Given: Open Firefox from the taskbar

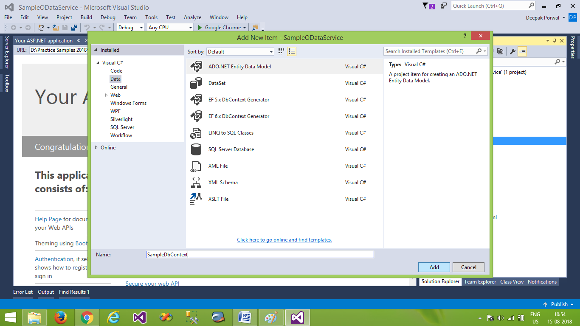Looking at the screenshot, I should coord(61,317).
